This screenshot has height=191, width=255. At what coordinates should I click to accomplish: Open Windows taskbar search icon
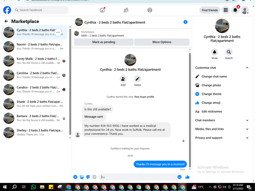click(x=14, y=187)
